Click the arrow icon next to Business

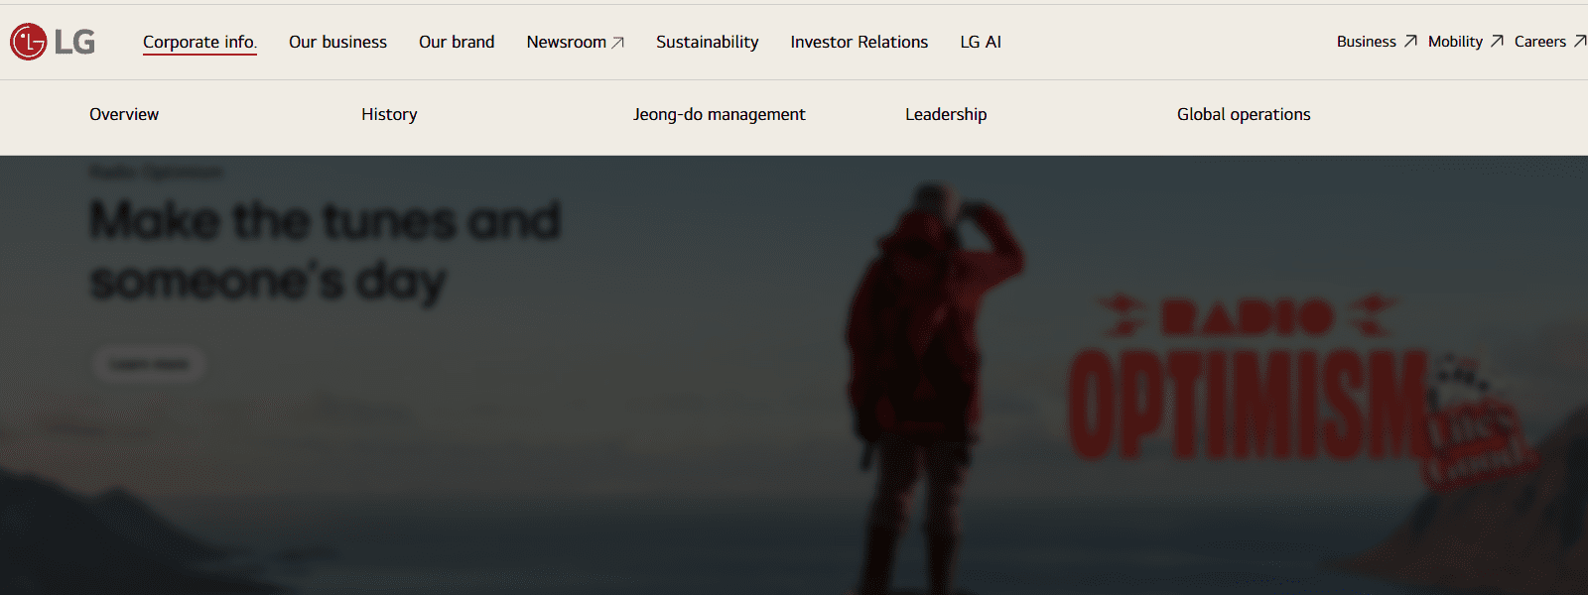1410,41
